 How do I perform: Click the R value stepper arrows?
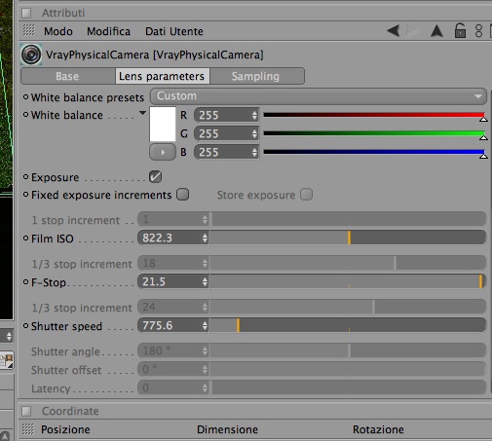pyautogui.click(x=254, y=115)
